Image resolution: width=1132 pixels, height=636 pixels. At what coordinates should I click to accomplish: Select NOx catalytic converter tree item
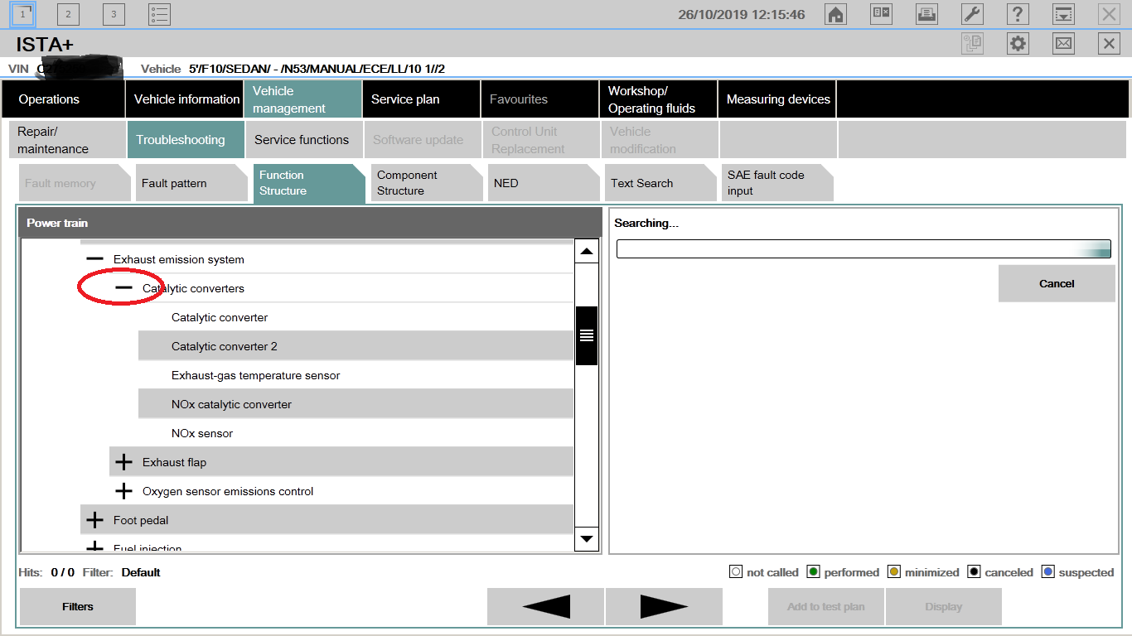231,404
